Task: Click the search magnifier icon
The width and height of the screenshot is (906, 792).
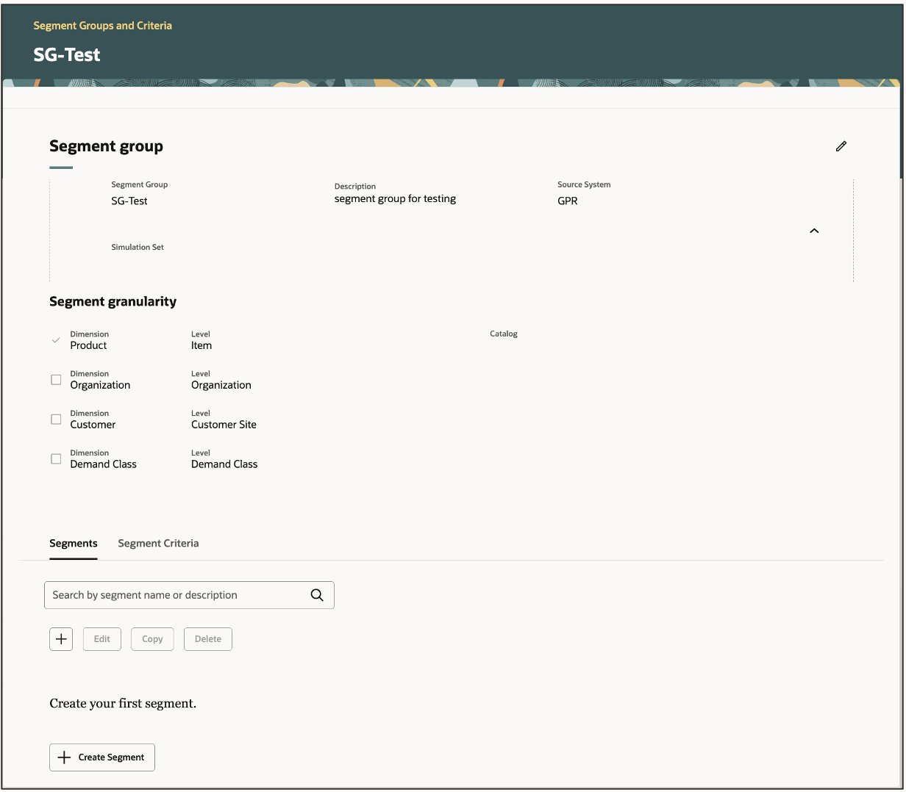Action: [x=317, y=595]
